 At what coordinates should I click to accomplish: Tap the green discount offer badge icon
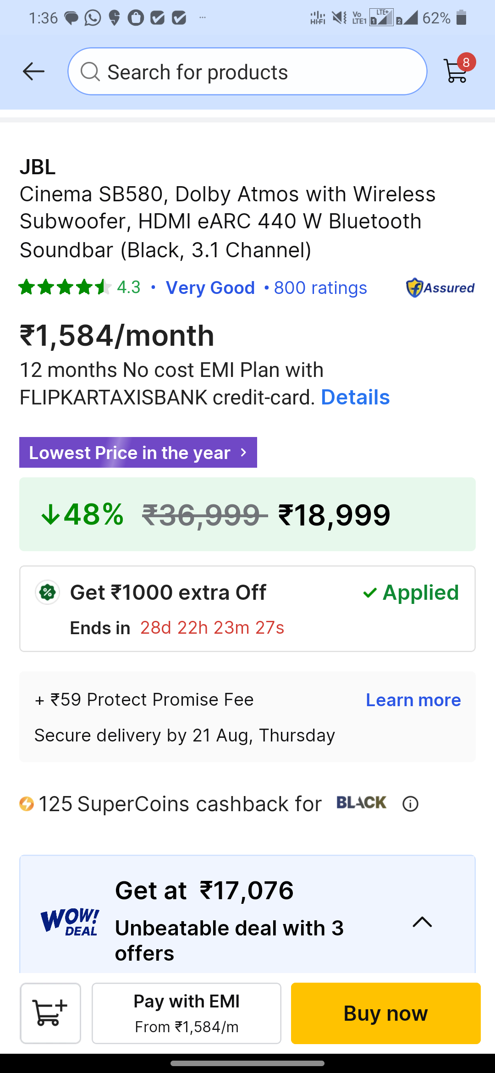[x=47, y=592]
